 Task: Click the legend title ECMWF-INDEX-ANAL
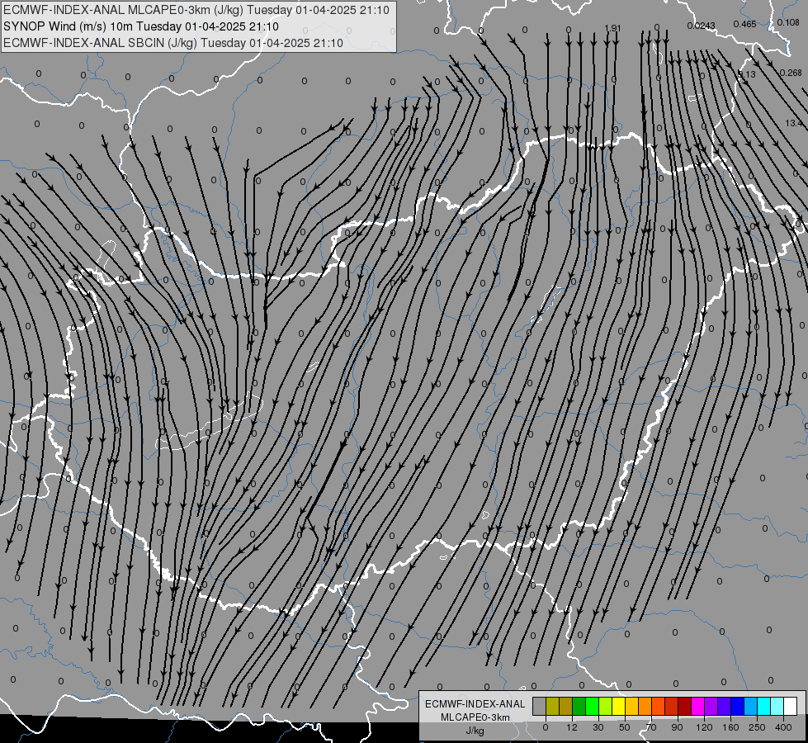tap(475, 704)
